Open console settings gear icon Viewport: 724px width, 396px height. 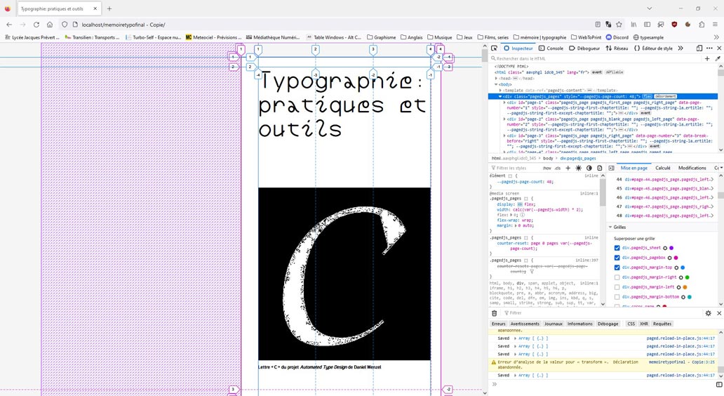pos(709,313)
